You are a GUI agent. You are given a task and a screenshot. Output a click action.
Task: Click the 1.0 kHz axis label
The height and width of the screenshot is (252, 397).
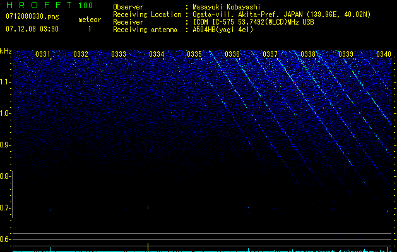[x=5, y=113]
